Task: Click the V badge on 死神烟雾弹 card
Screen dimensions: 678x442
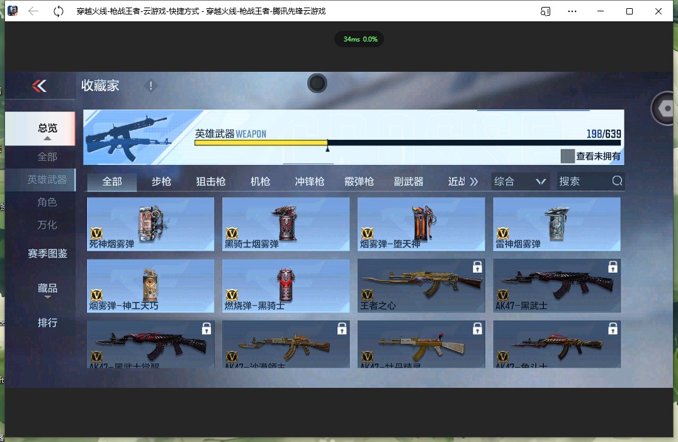Action: [96, 234]
